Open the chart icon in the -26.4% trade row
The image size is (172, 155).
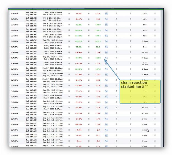[x=106, y=19]
